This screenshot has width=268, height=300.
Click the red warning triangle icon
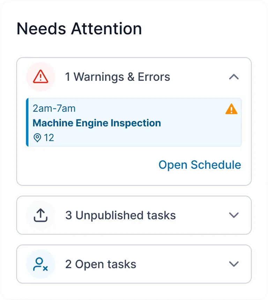pyautogui.click(x=40, y=77)
